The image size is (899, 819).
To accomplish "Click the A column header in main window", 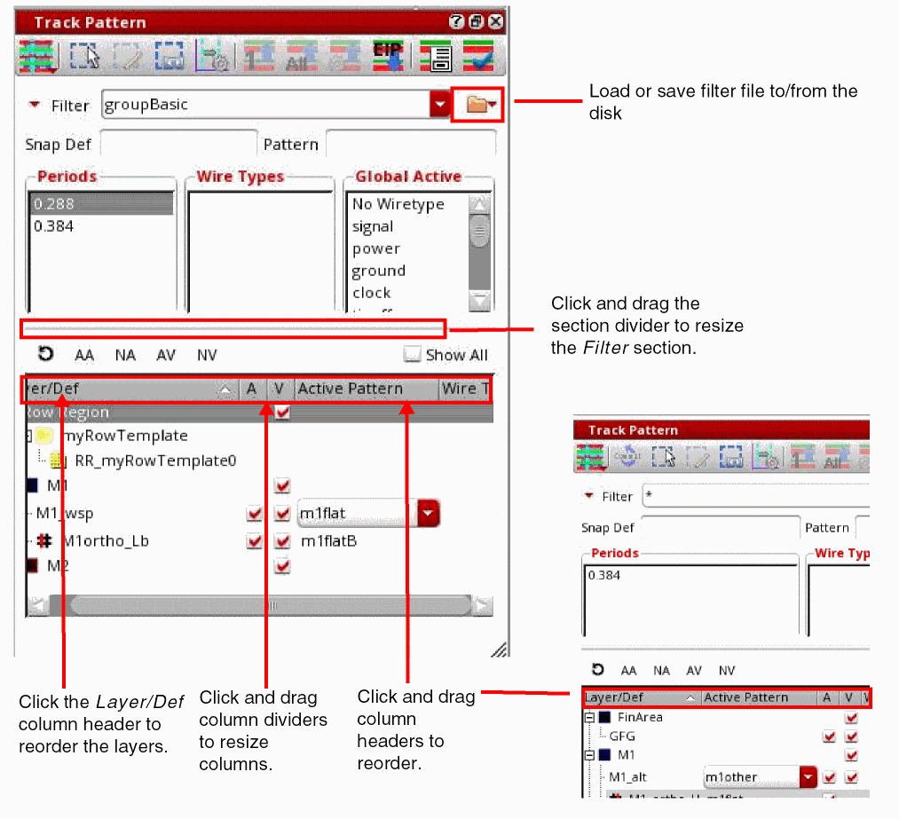I will point(252,390).
